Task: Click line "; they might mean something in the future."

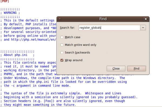Action: (x=38, y=105)
